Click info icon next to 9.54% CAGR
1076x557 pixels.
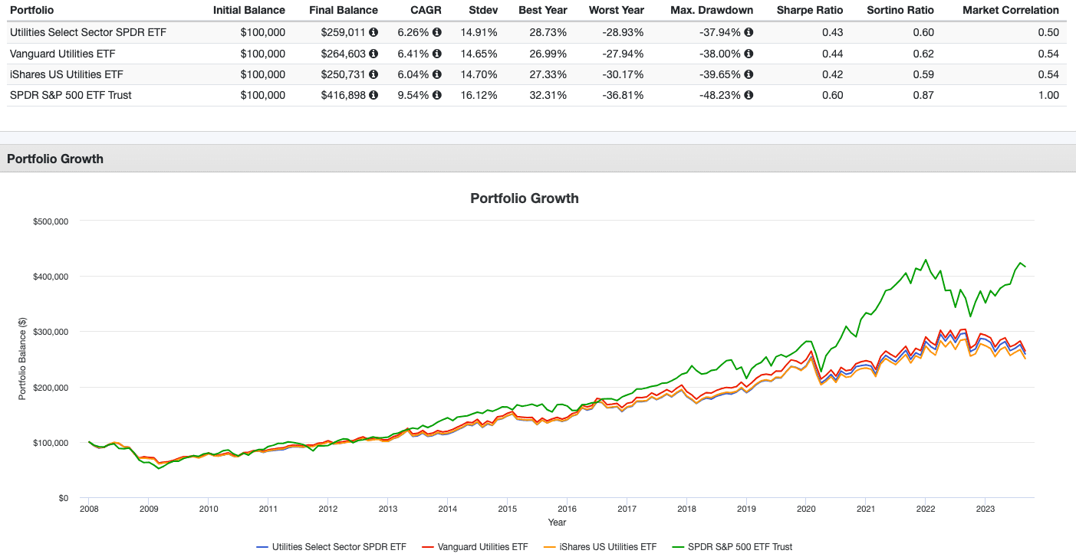[437, 95]
